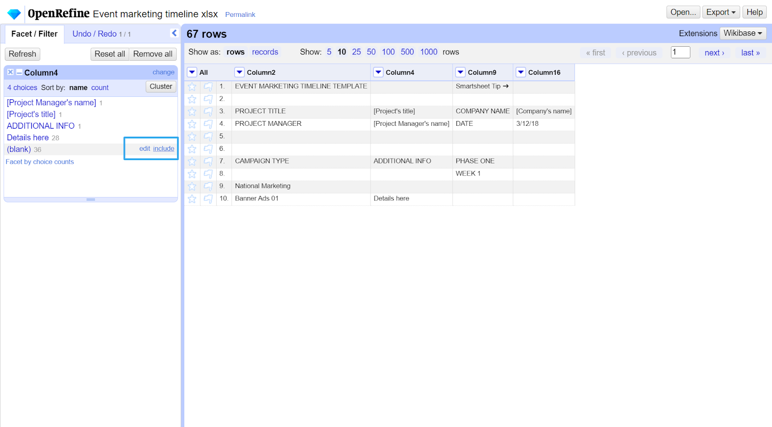Screen dimensions: 772x427
Task: Star row 5
Action: (192, 137)
